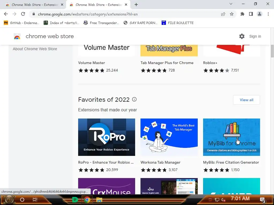Close the second Chrome Web Store tab
The image size is (274, 205).
point(126,5)
